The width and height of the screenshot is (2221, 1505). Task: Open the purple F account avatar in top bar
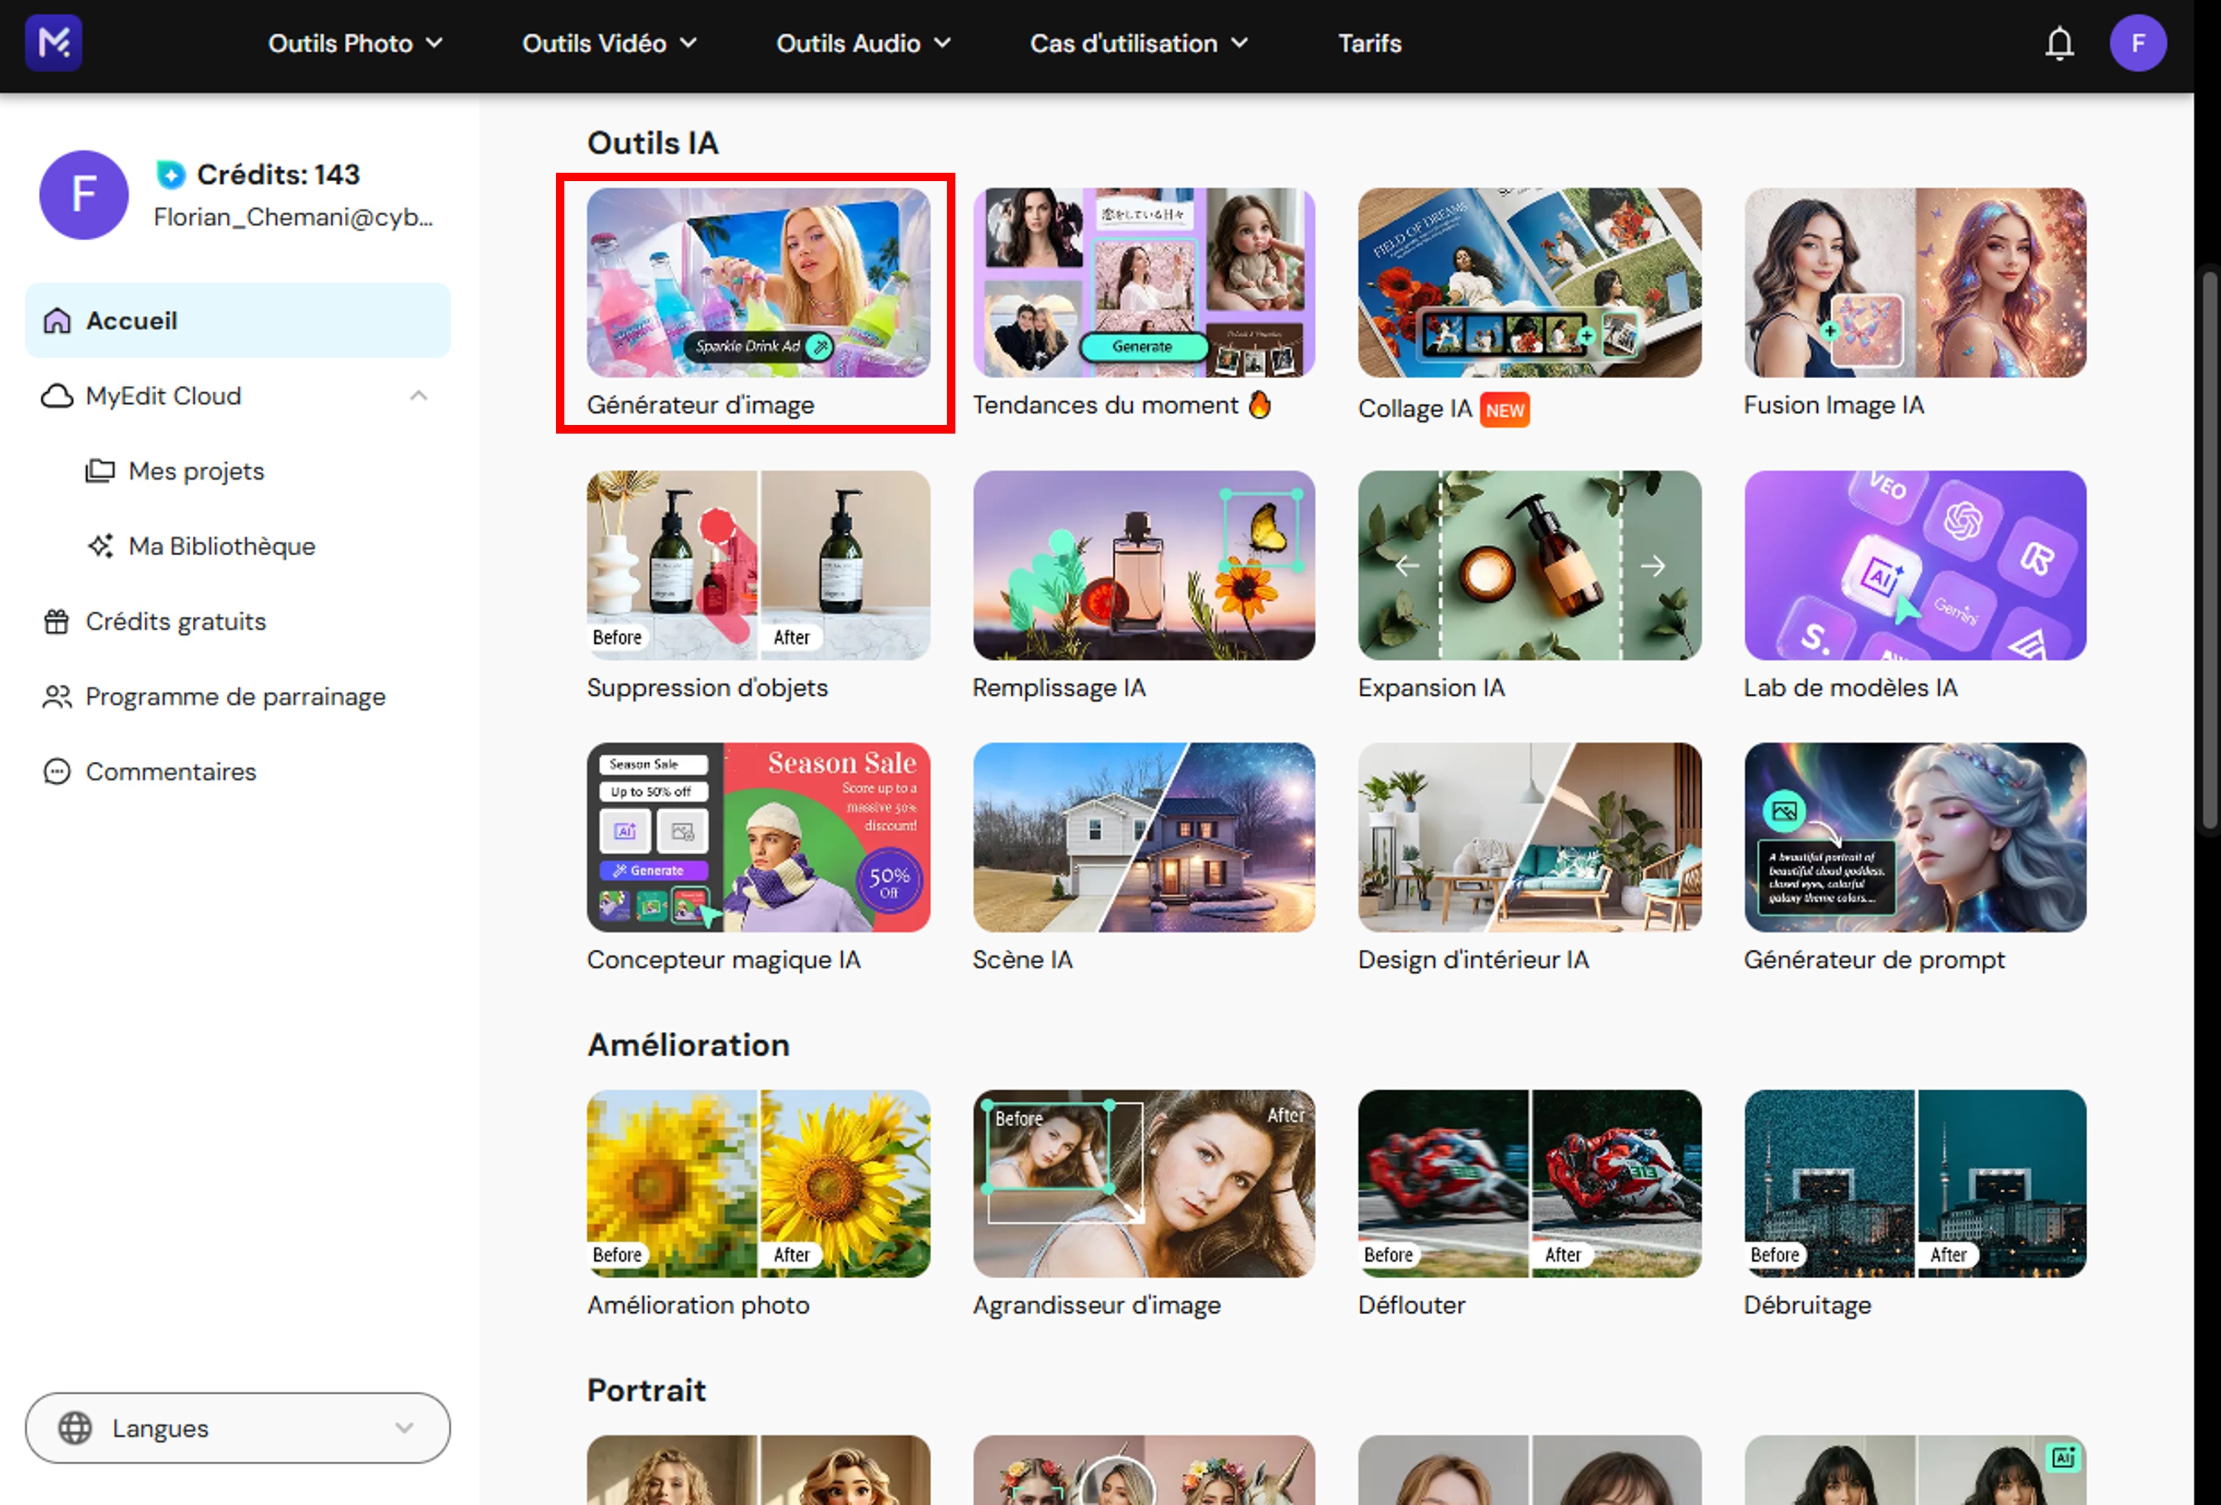pos(2138,43)
